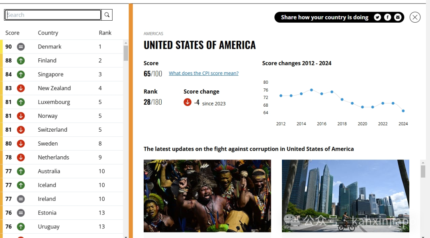430x238 pixels.
Task: Click New Zealand's red down arrow
Action: pyautogui.click(x=21, y=88)
